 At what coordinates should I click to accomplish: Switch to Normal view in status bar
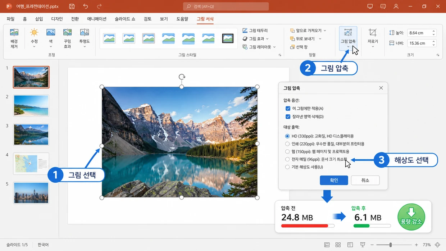point(327,245)
